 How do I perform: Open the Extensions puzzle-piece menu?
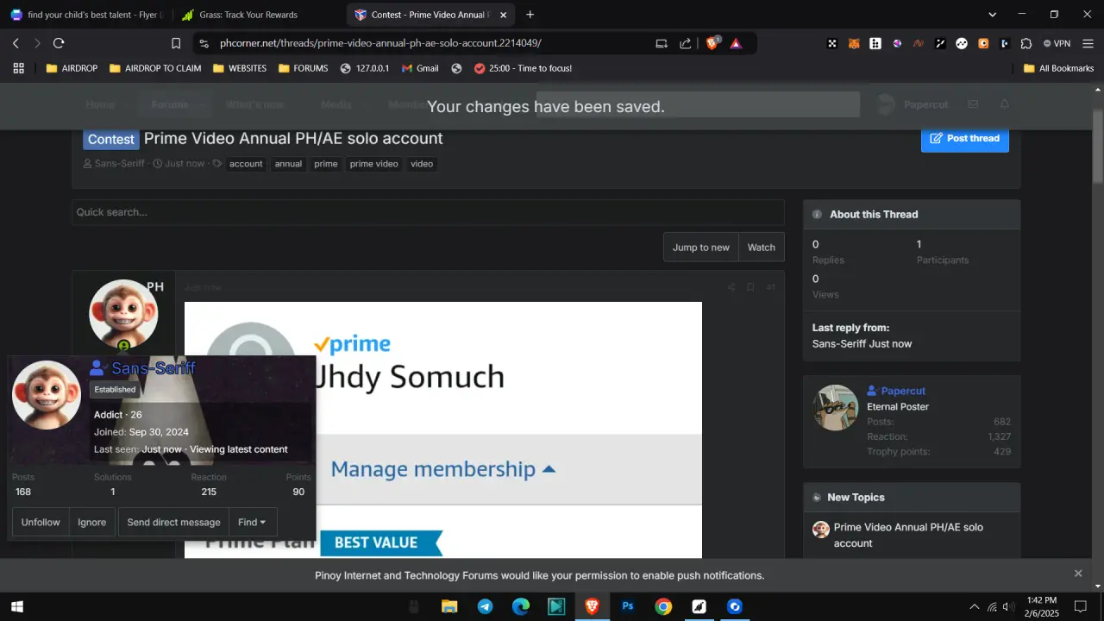1026,43
